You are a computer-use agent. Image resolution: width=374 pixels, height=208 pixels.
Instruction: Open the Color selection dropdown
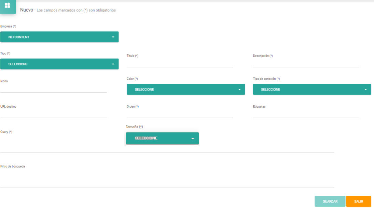coord(185,90)
